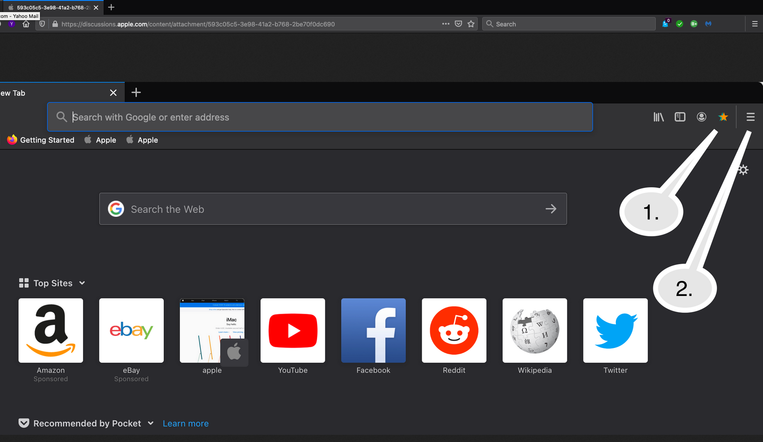Viewport: 763px width, 442px height.
Task: Click the Top Sites heading
Action: pos(53,283)
